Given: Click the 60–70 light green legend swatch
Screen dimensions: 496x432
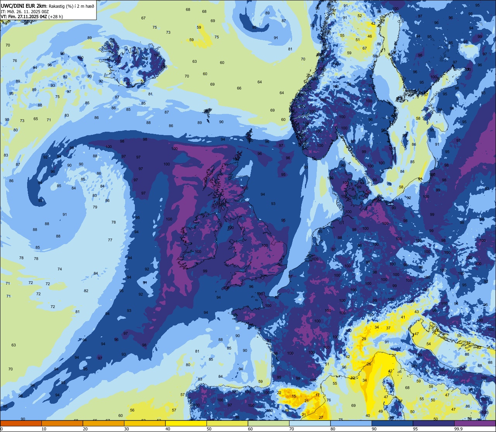Looking at the screenshot, I should [269, 423].
